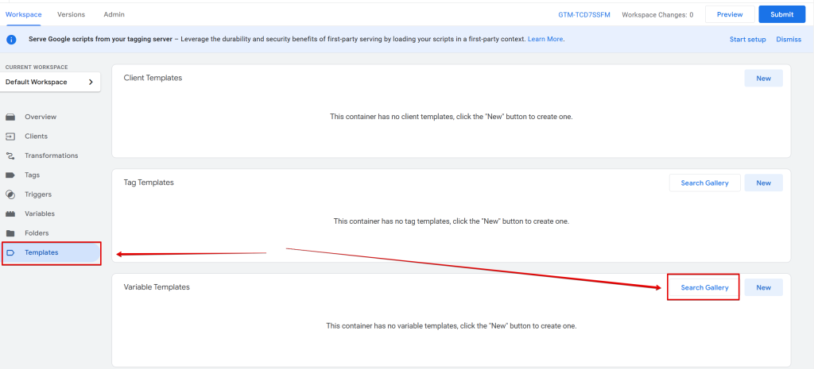Search Gallery for Variable Templates
Image resolution: width=814 pixels, height=369 pixels.
[x=704, y=287]
